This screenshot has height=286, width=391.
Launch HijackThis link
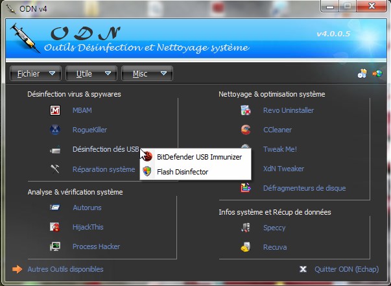pyautogui.click(x=88, y=227)
